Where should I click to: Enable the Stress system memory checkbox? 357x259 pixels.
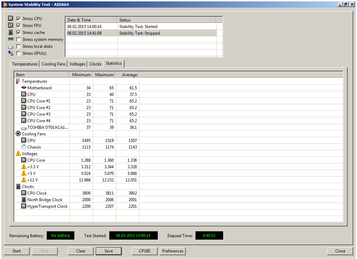(x=18, y=39)
